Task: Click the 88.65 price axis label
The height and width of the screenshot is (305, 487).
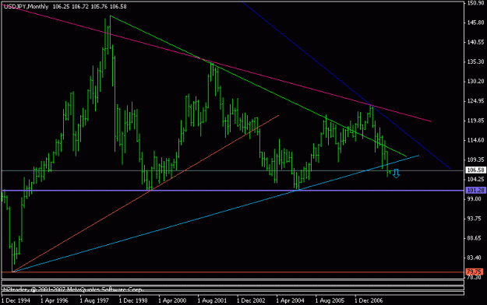Action: point(475,238)
